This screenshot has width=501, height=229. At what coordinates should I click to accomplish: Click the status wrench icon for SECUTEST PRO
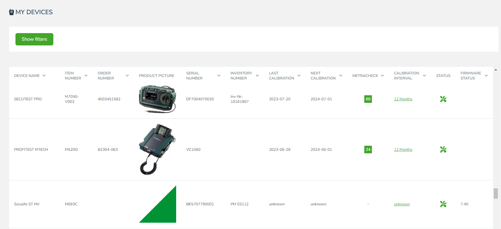click(x=443, y=99)
